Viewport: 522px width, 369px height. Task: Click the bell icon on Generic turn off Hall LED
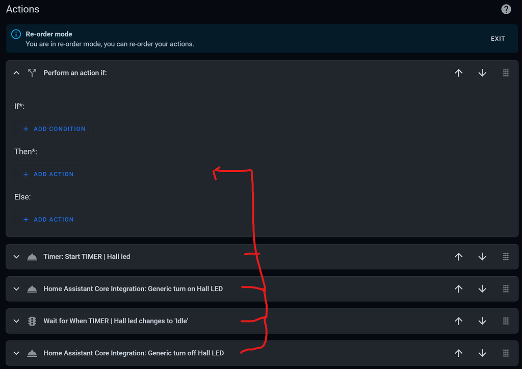click(x=32, y=353)
